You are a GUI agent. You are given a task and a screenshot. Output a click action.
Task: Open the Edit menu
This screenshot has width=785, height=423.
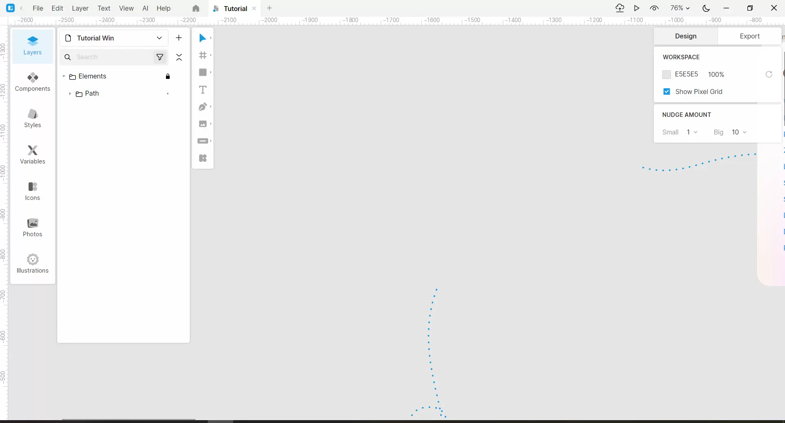click(x=57, y=8)
